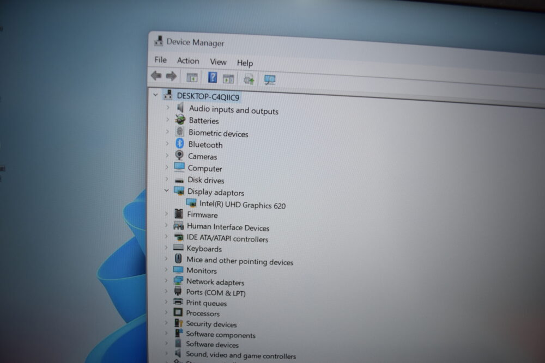Expand the Bluetooth category
This screenshot has width=545, height=363.
click(x=167, y=143)
